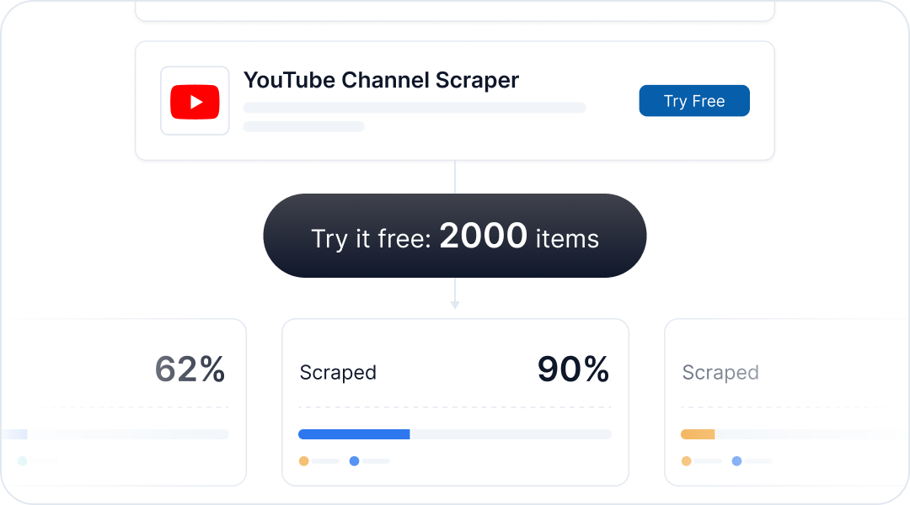
Task: Click the long gray placeholder line under title
Action: (415, 108)
